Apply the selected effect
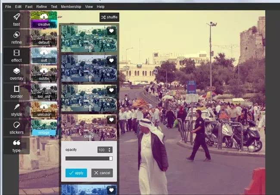 click(x=76, y=173)
